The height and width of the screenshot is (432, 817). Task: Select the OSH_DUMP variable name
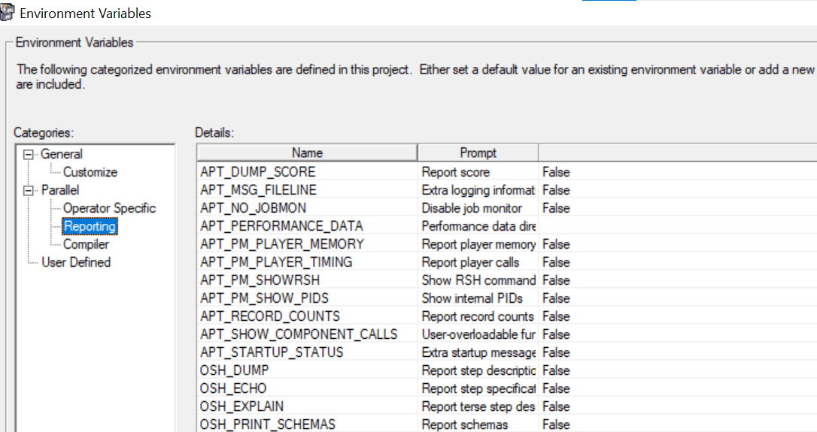[x=235, y=370]
